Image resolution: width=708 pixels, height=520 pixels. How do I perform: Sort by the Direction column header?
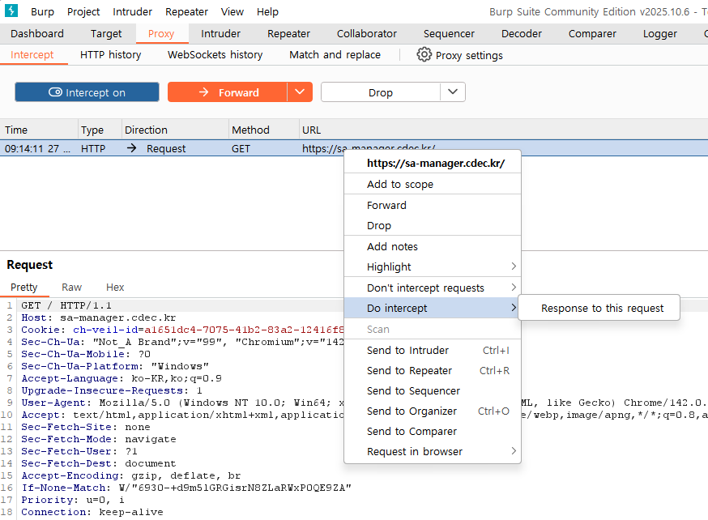(x=175, y=130)
